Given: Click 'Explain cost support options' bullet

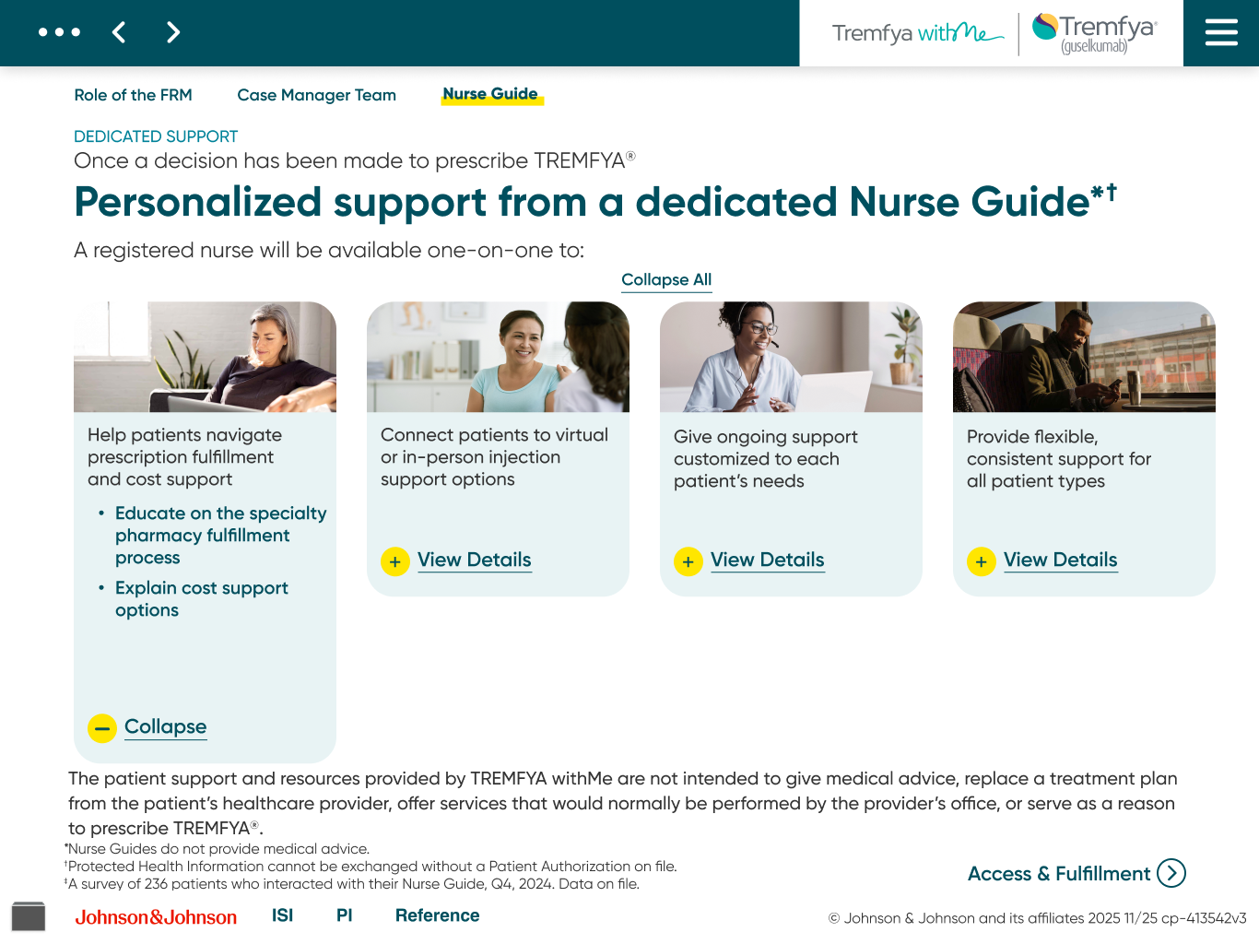Looking at the screenshot, I should pos(202,599).
